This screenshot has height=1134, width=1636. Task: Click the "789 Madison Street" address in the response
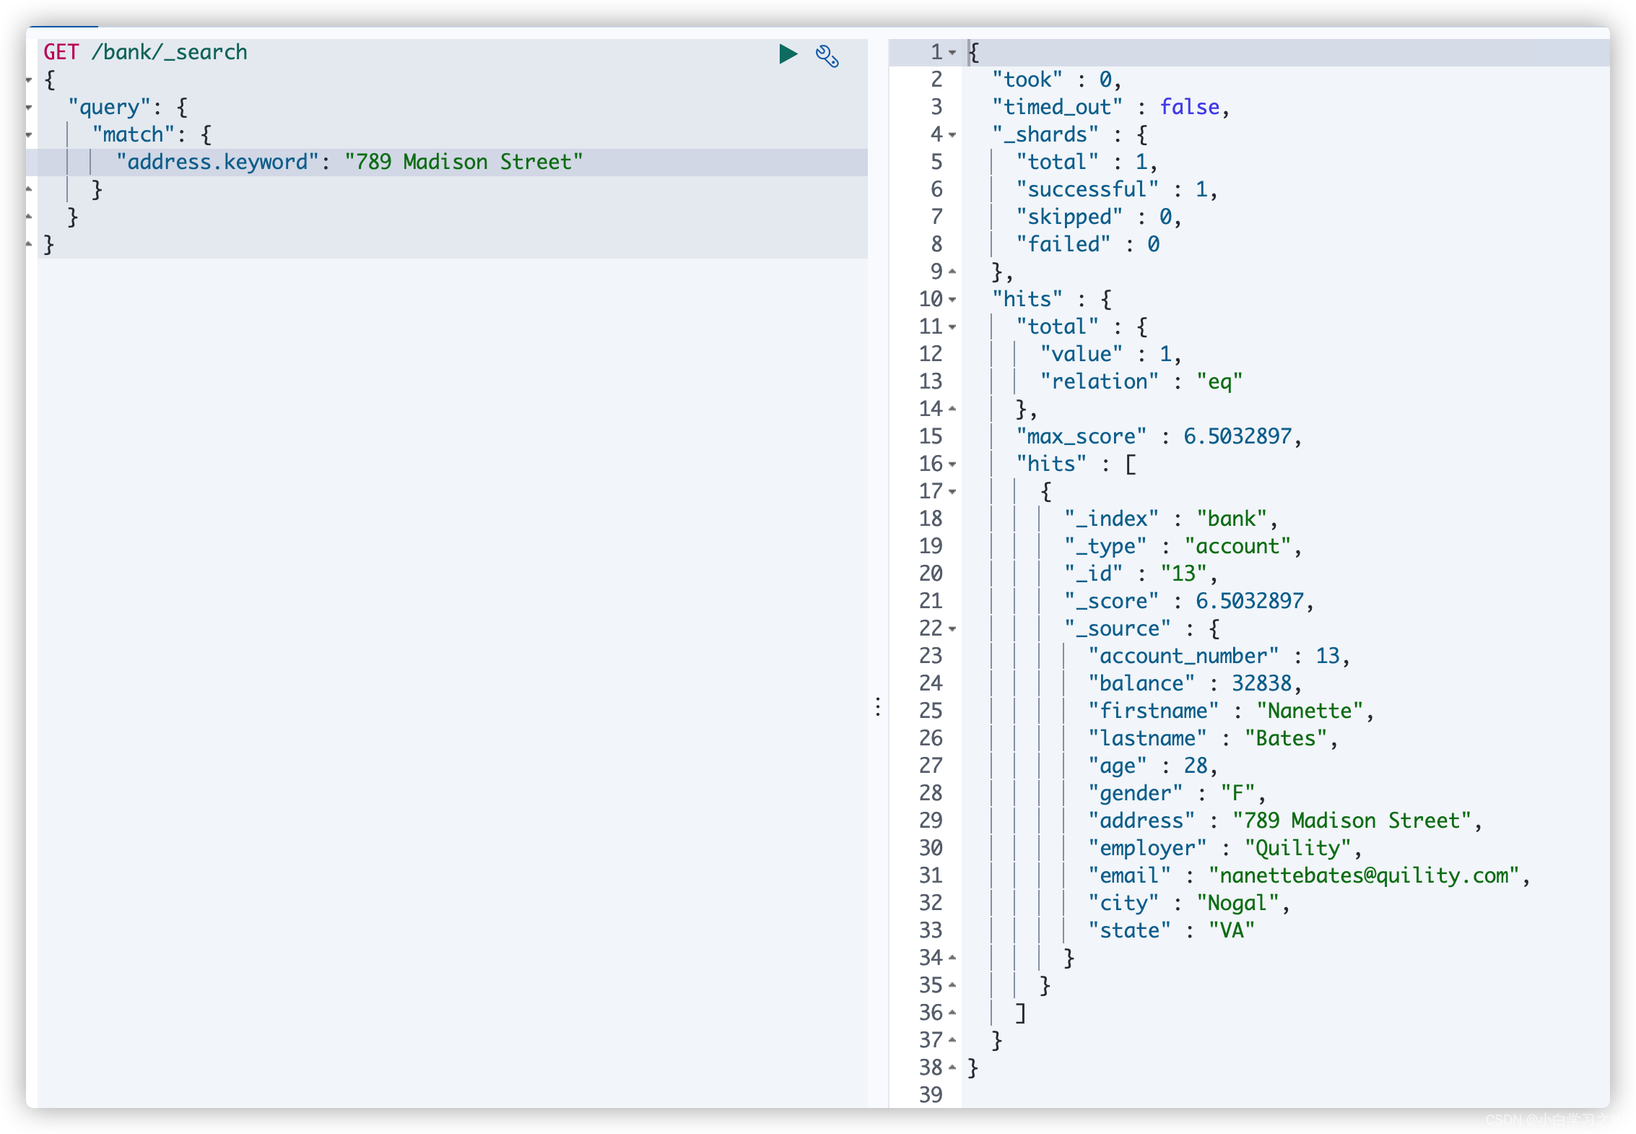1351,821
